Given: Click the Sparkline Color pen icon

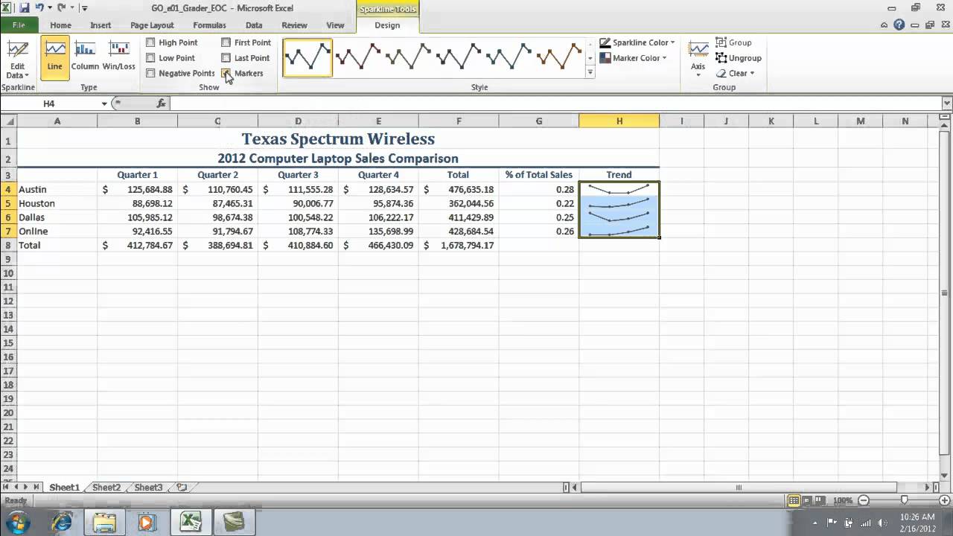Looking at the screenshot, I should point(605,42).
